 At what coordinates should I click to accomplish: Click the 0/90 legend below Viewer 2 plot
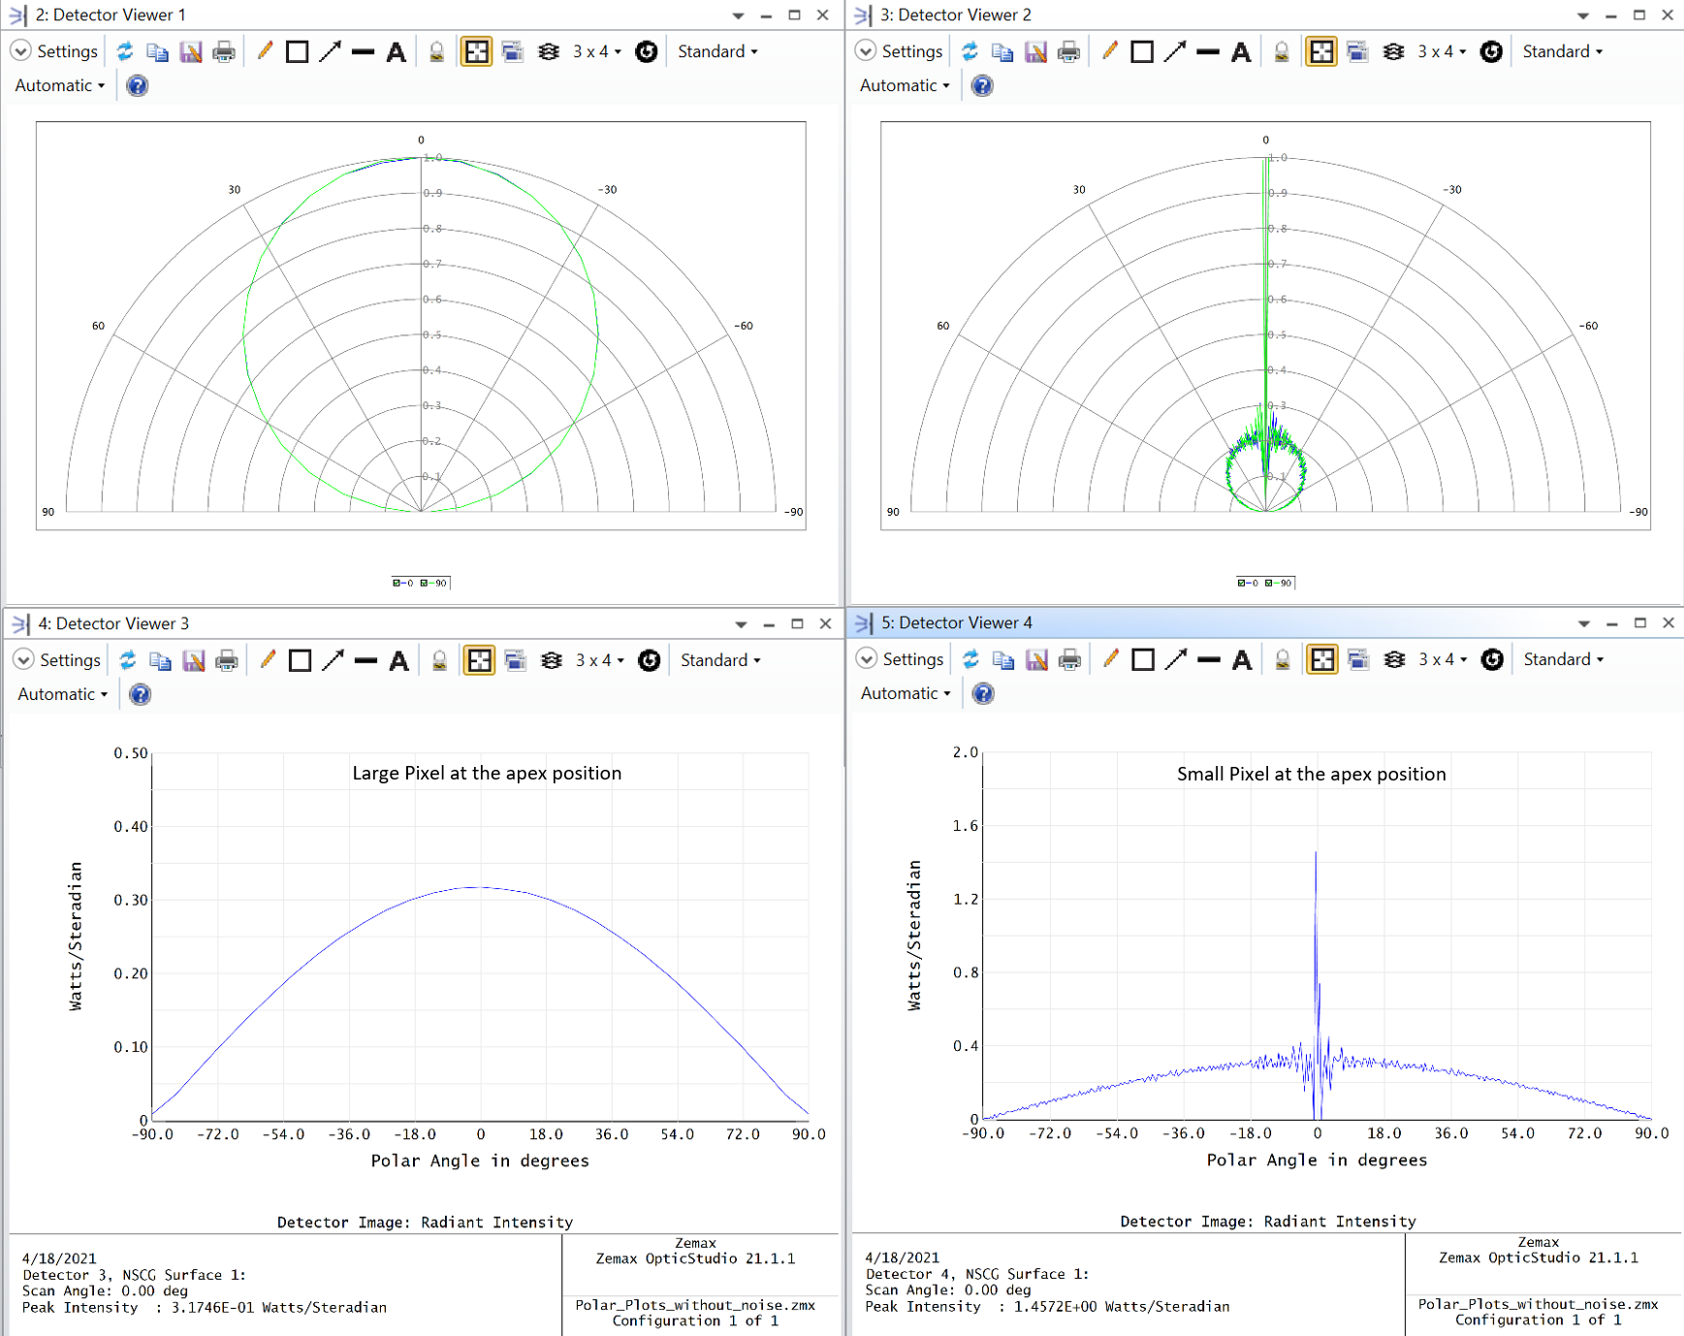tap(1266, 583)
